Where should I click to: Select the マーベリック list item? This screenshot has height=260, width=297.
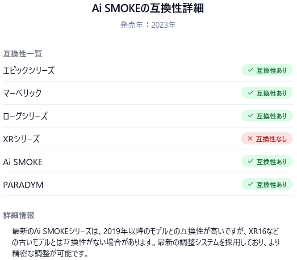(x=22, y=93)
